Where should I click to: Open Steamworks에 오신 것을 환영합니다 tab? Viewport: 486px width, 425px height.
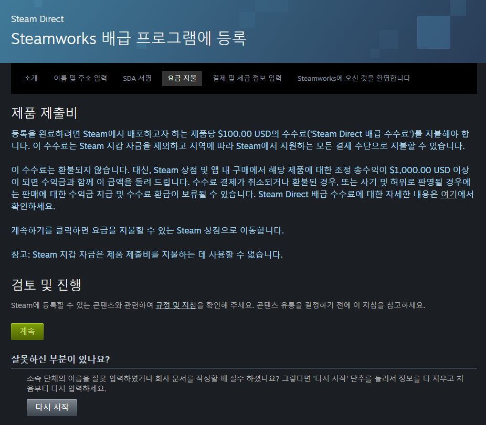pyautogui.click(x=354, y=78)
